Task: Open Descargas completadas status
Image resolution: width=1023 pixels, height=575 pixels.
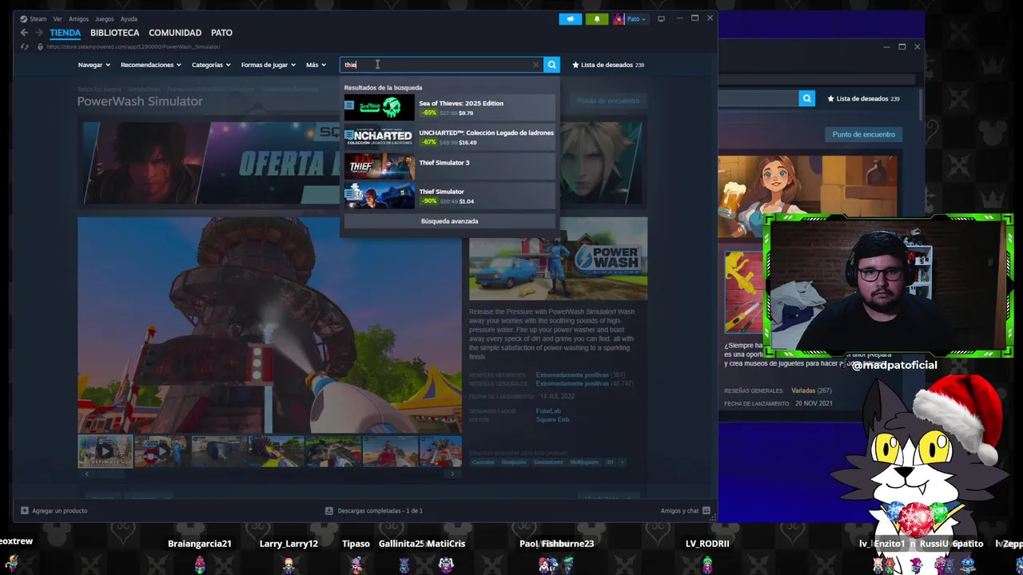Action: click(374, 510)
